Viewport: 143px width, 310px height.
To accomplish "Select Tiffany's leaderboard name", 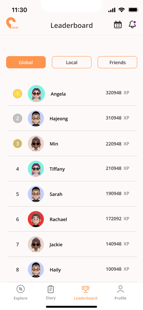I will (57, 169).
